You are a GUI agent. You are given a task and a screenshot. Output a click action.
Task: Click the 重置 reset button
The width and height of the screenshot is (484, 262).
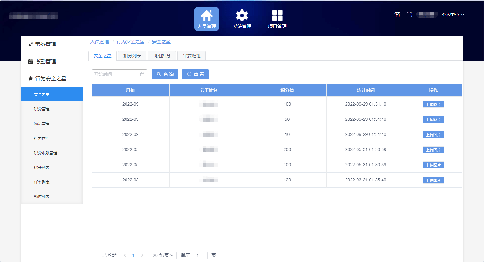coord(195,74)
